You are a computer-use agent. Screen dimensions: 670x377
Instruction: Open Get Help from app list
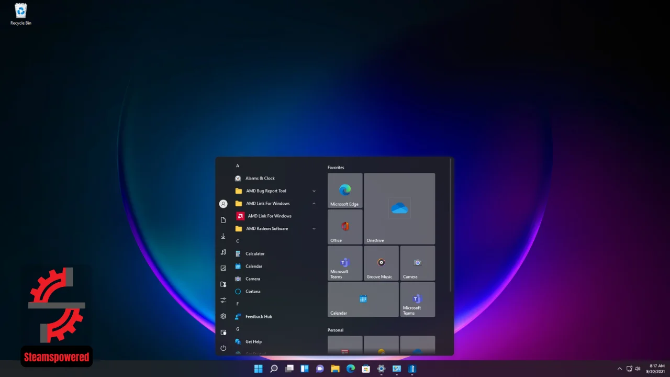[275, 342]
